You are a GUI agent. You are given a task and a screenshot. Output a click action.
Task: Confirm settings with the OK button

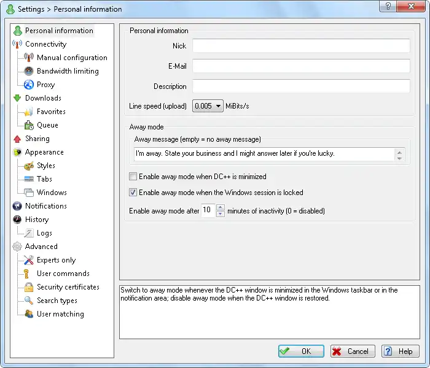pos(301,351)
